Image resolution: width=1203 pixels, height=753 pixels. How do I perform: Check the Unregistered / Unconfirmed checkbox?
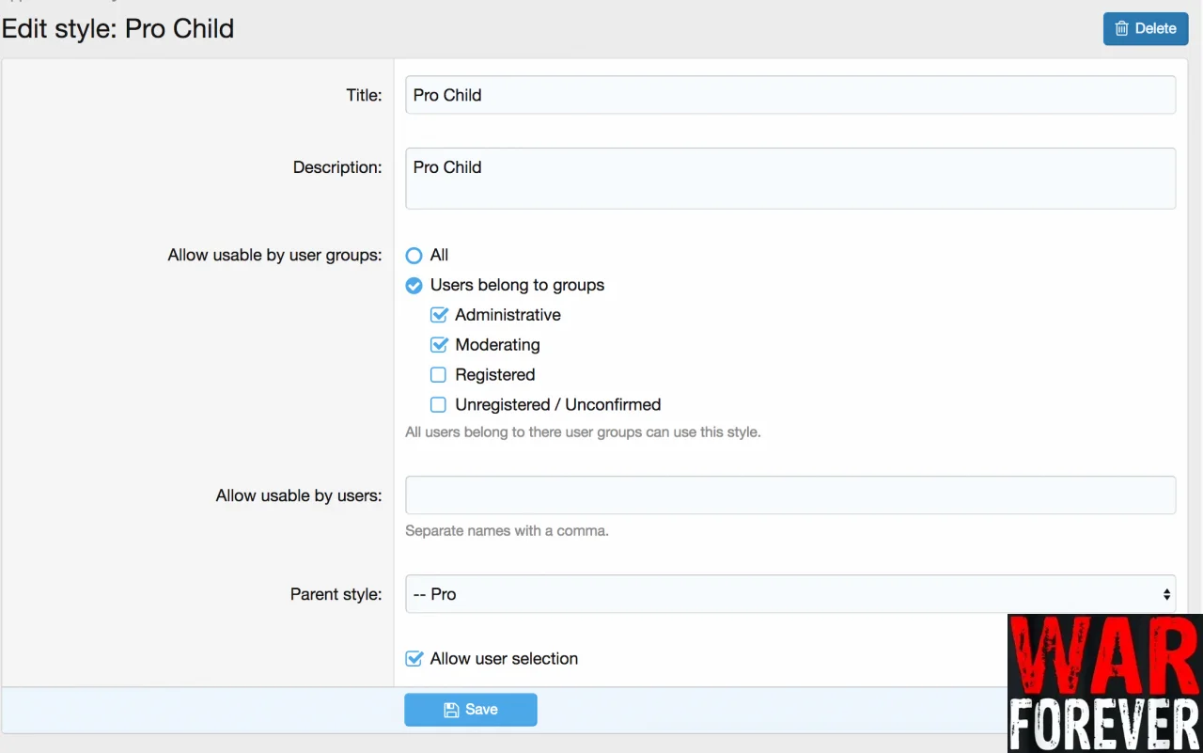[x=438, y=405]
